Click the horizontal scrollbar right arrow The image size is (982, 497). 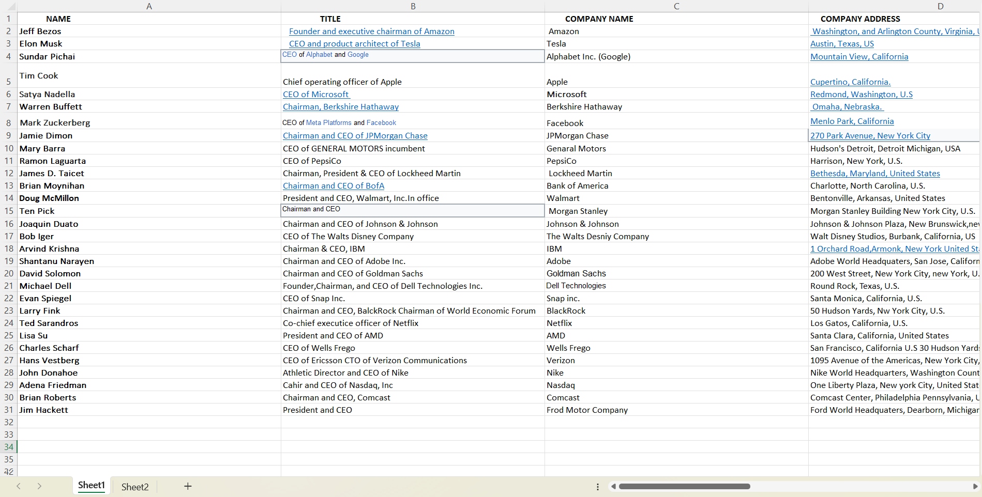975,486
